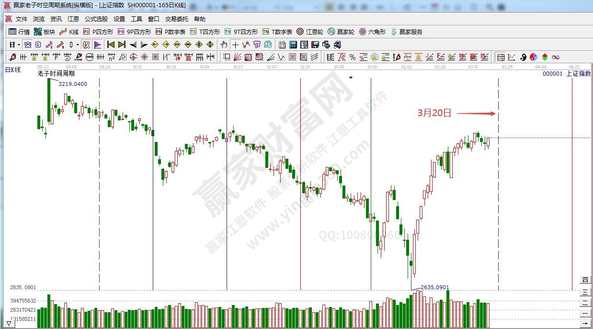Toggle the crosshair cursor button
The width and height of the screenshot is (593, 329).
(235, 45)
